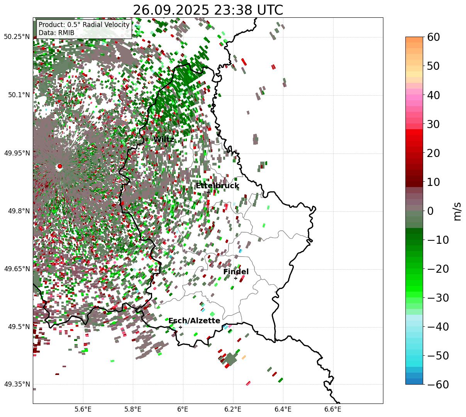Click the 49.5°N latitude tick label
The image size is (466, 417).
tap(19, 327)
